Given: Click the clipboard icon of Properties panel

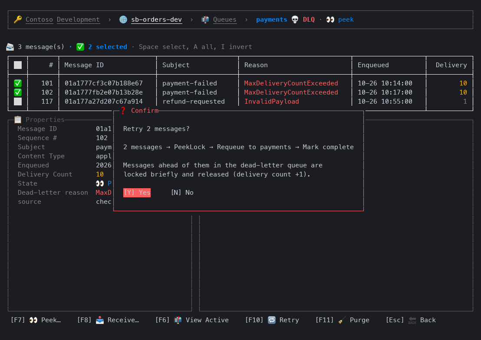Looking at the screenshot, I should pyautogui.click(x=18, y=120).
